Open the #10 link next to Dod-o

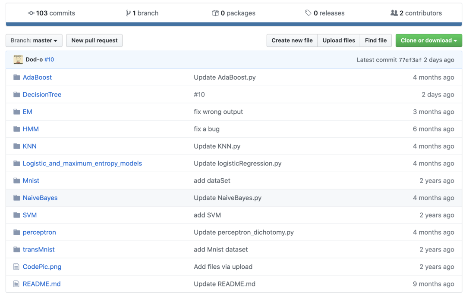[x=49, y=60]
